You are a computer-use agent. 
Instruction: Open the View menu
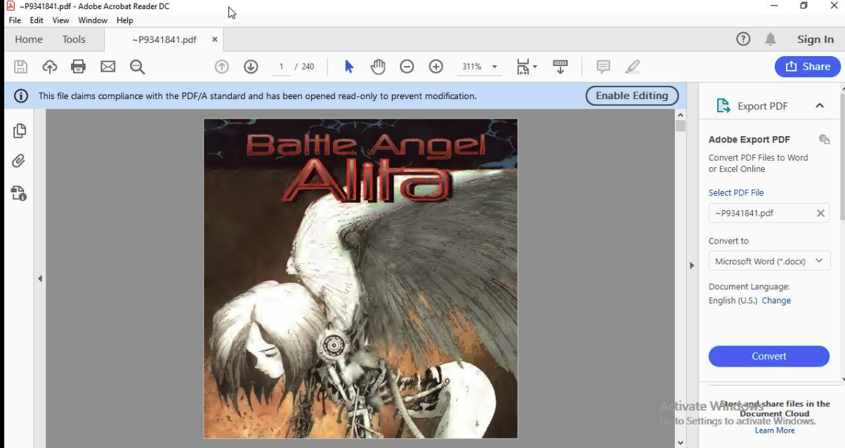pos(60,20)
